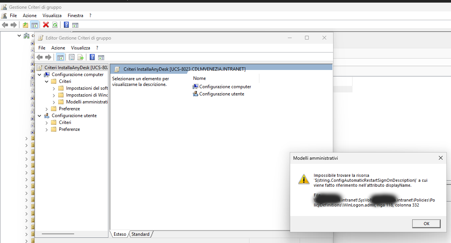Click the scroll icon in Editor title bar
The width and height of the screenshot is (451, 243).
[41, 38]
